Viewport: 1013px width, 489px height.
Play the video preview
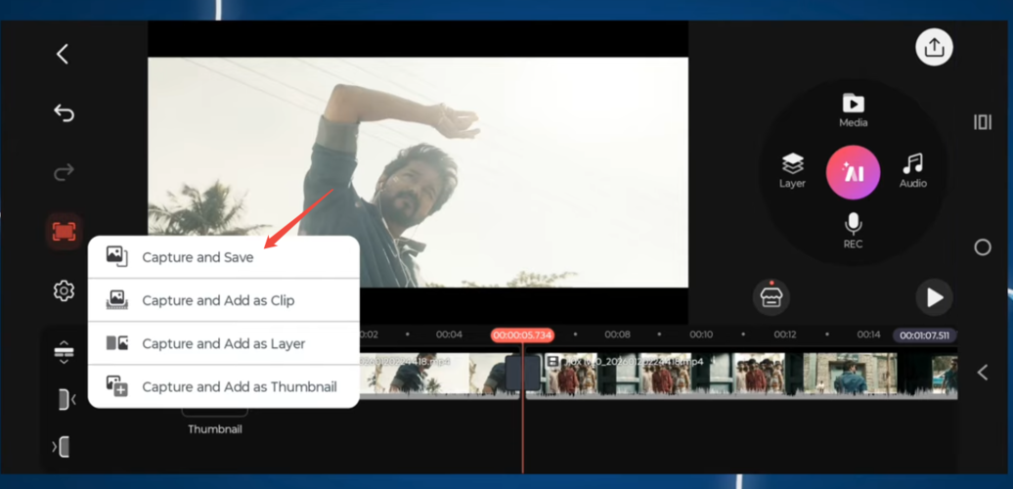934,297
